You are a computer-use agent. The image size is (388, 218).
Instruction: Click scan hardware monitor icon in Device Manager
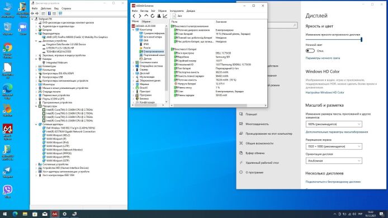60,13
